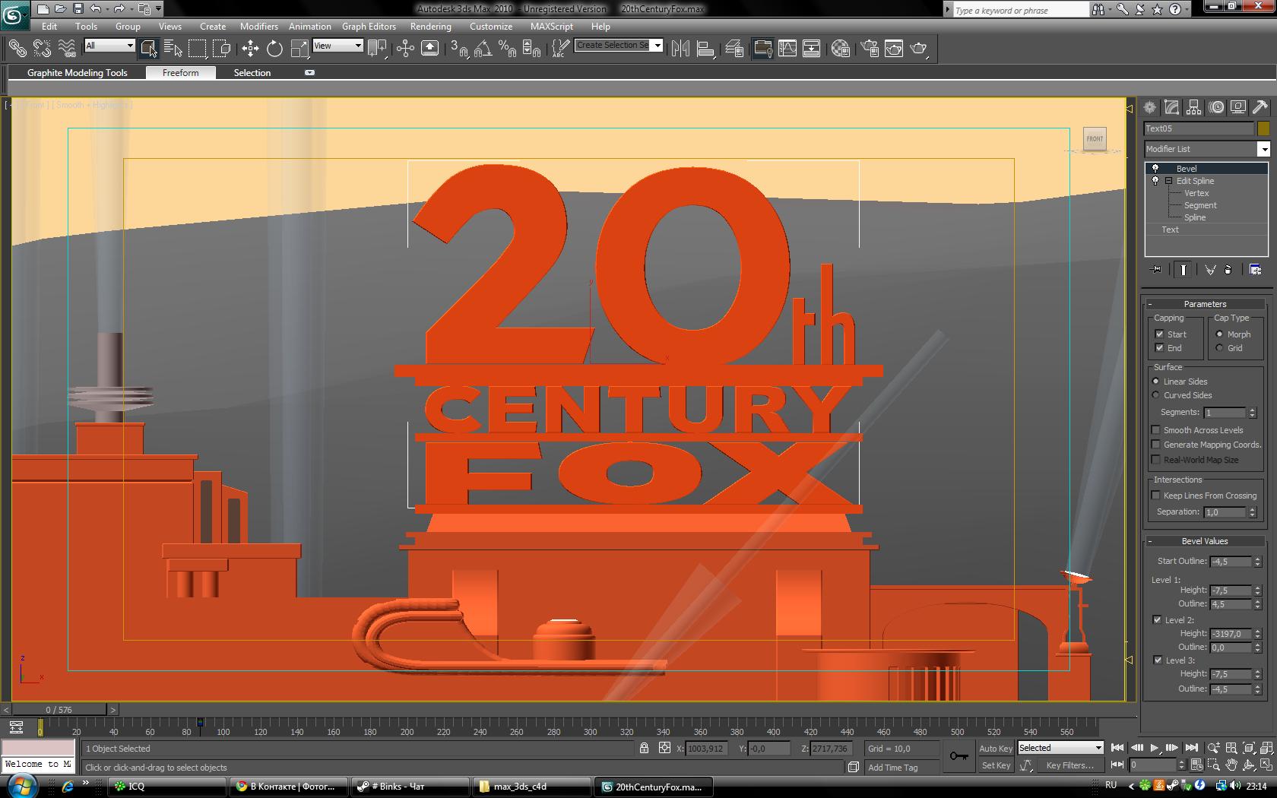Viewport: 1277px width, 798px height.
Task: Toggle the Bevel modifier lightbulb
Action: click(1155, 169)
